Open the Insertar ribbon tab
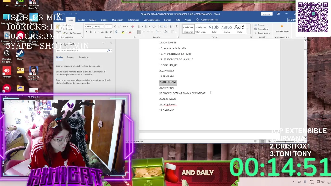Image resolution: width=331 pixels, height=186 pixels. (81, 20)
